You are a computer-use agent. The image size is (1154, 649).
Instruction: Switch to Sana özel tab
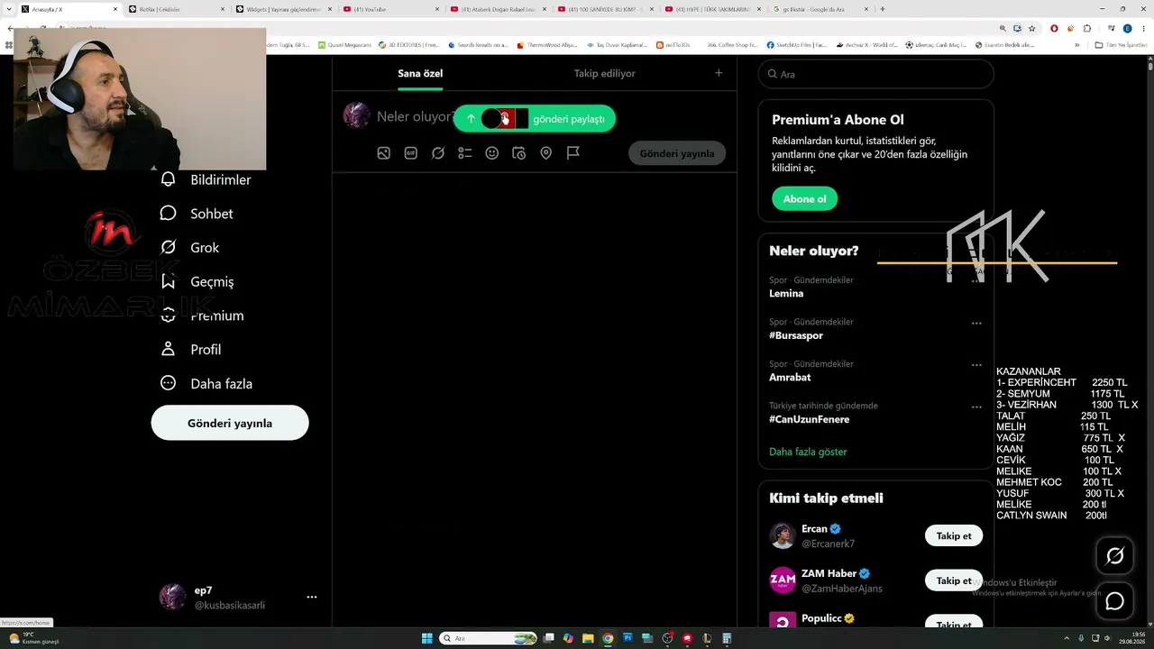(420, 73)
